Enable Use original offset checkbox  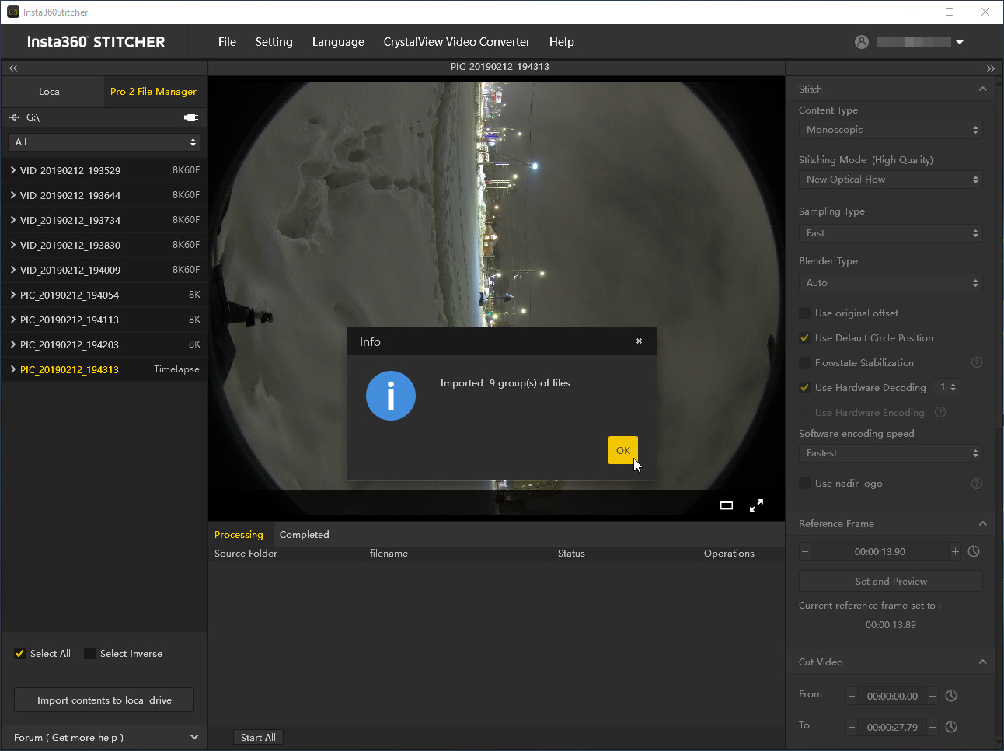click(805, 313)
